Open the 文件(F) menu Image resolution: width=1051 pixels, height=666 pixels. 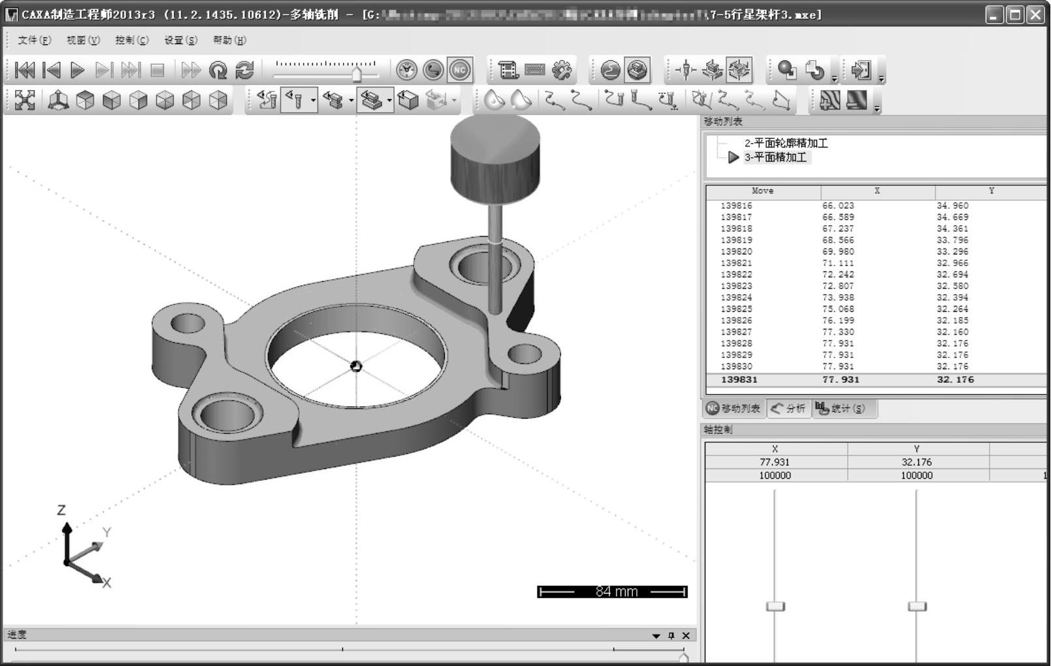click(34, 40)
